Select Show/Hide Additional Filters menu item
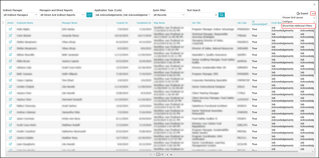This screenshot has height=158, width=319. coord(297,26)
